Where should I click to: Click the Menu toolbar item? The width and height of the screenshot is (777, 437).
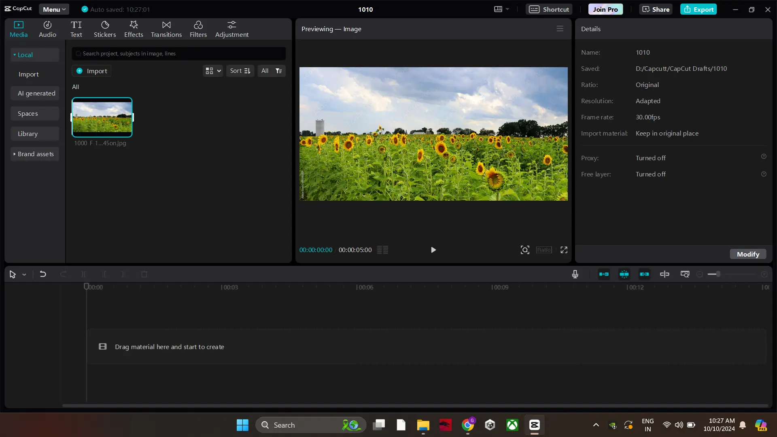[x=54, y=9]
